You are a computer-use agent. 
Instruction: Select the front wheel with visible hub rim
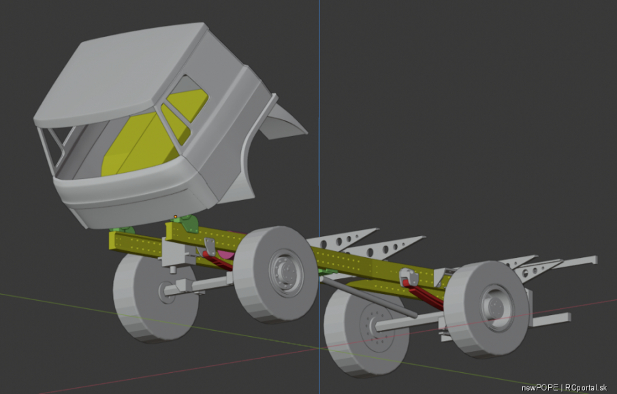coord(275,274)
